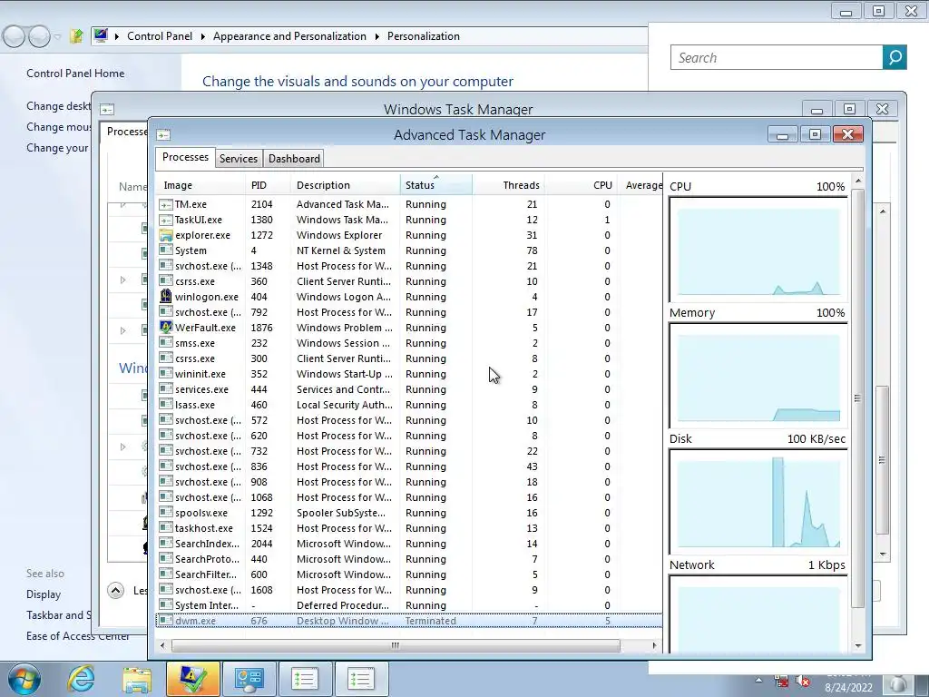
Task: Click the Control Panel breadcrumb
Action: point(160,36)
